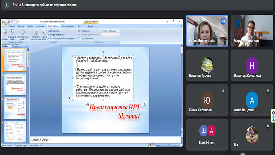
Task: Open Настройка демонстрации slideshow setup
Action: coord(35,34)
